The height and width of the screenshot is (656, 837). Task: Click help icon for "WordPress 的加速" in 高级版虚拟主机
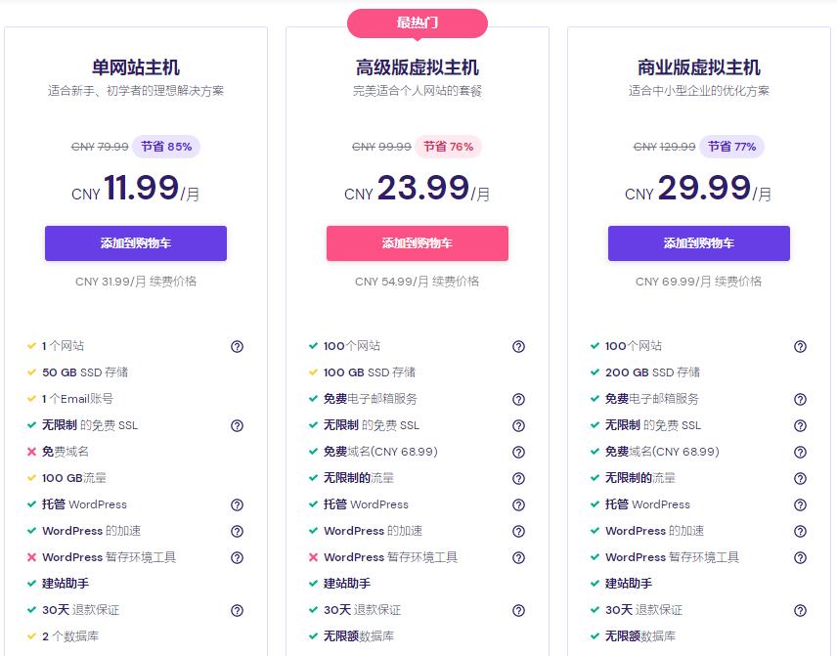[x=517, y=531]
